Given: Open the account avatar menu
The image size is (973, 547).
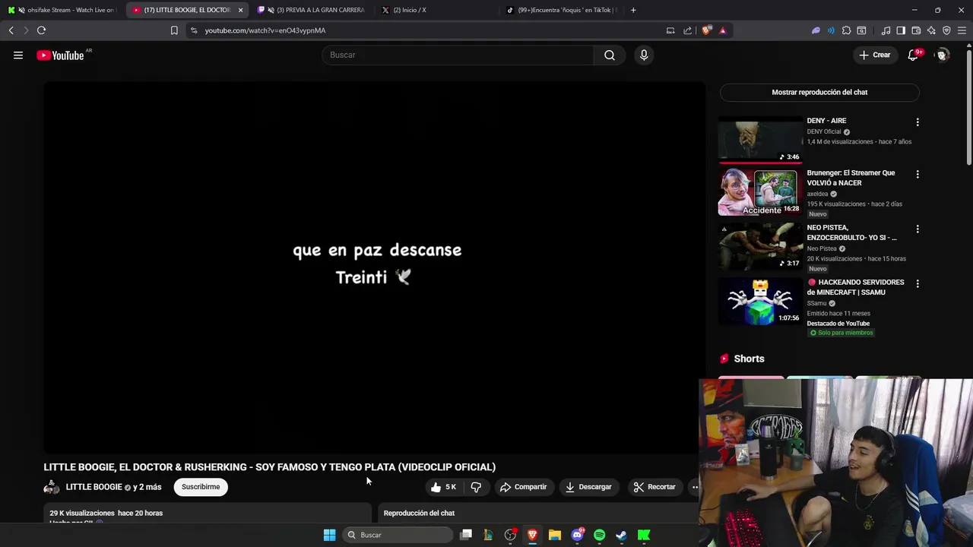Looking at the screenshot, I should click(943, 55).
